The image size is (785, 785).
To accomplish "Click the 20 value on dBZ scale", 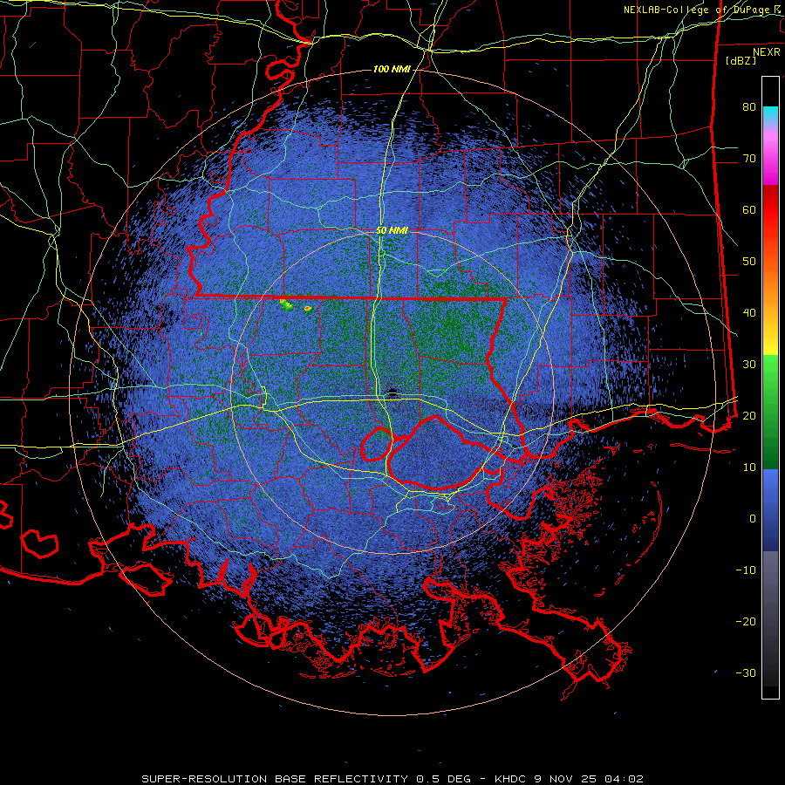I will (x=749, y=416).
